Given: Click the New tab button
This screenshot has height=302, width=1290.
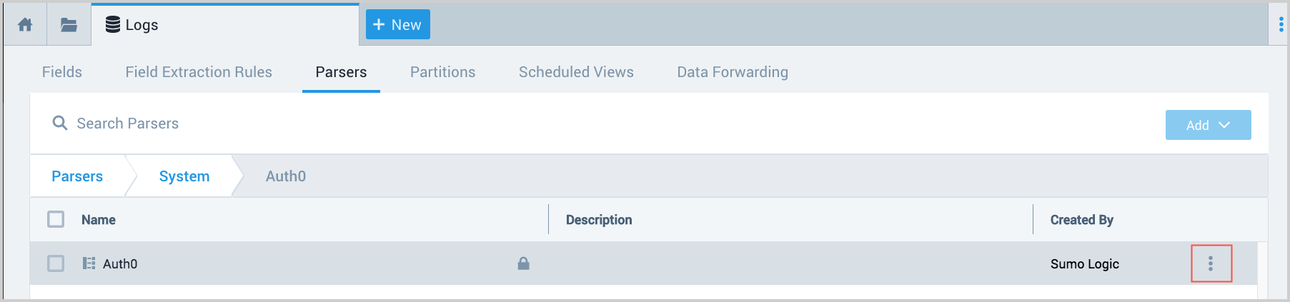Looking at the screenshot, I should point(397,25).
